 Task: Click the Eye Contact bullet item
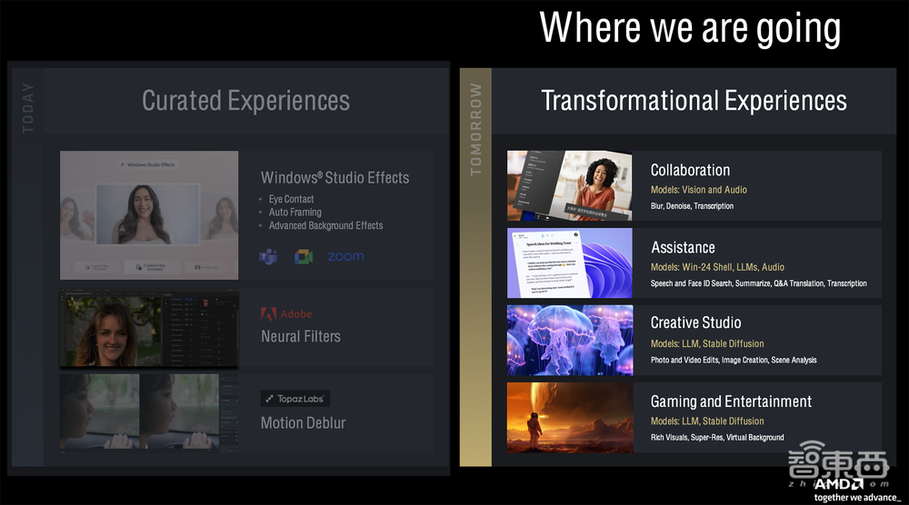coord(291,199)
